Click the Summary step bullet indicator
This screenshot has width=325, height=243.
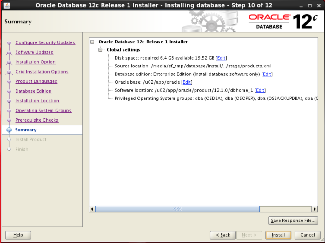(x=9, y=130)
